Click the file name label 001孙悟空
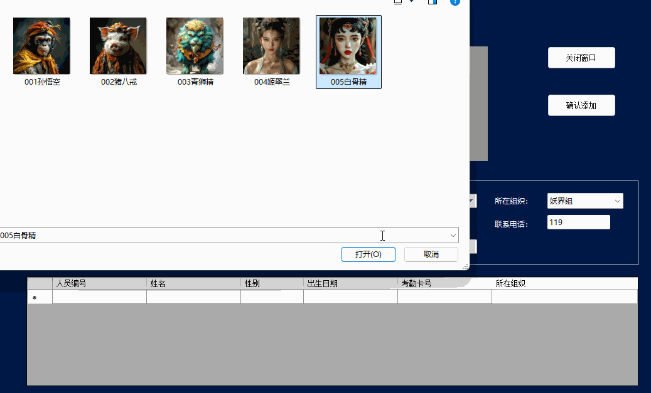651x393 pixels. pos(42,82)
